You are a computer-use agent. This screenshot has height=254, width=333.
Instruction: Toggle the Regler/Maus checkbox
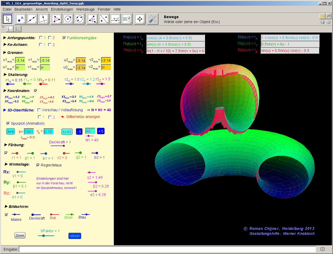[38, 165]
